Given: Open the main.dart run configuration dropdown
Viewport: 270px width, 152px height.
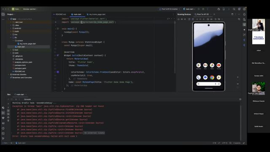Looking at the screenshot, I should pos(189,9).
